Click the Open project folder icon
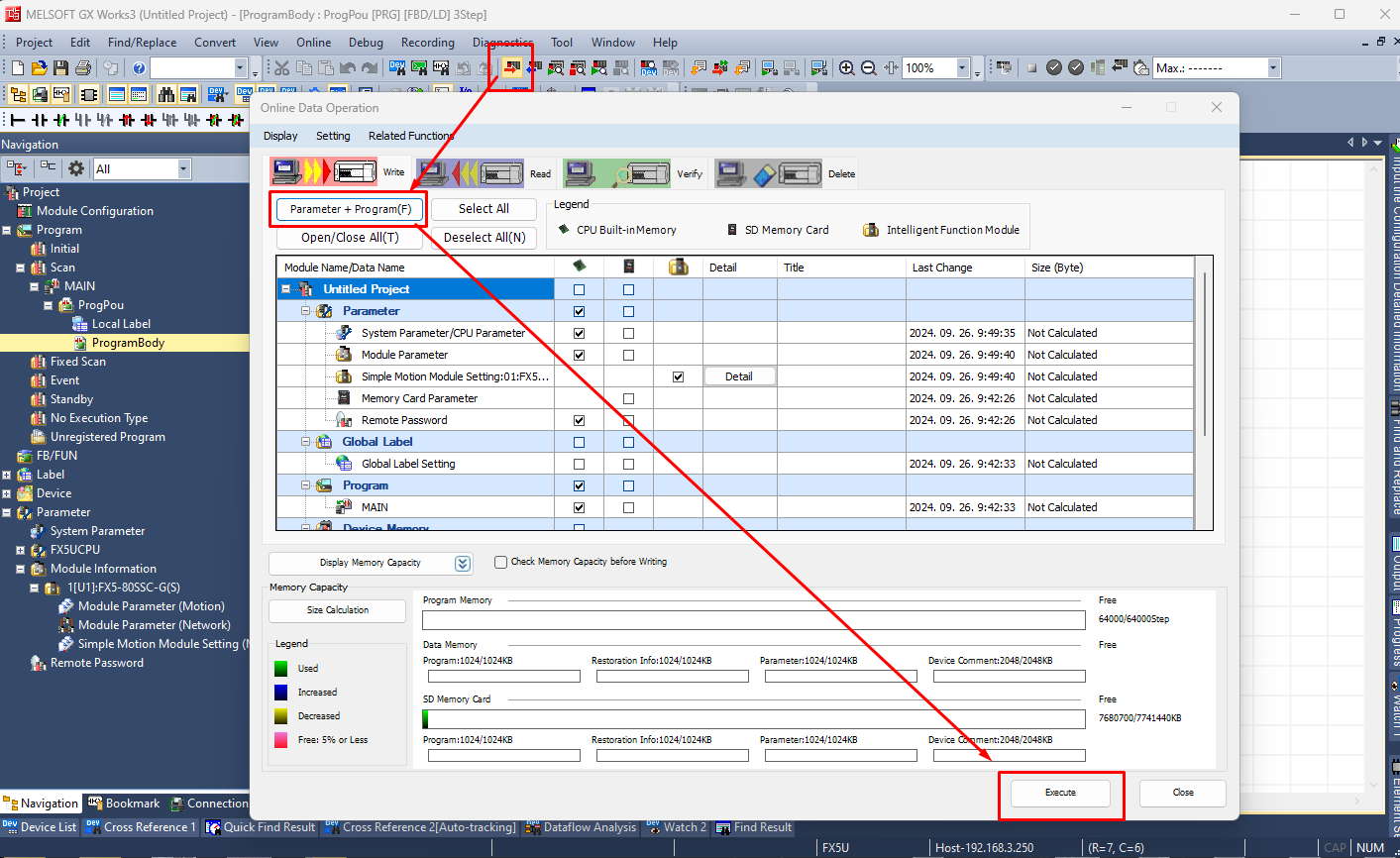 pyautogui.click(x=40, y=67)
